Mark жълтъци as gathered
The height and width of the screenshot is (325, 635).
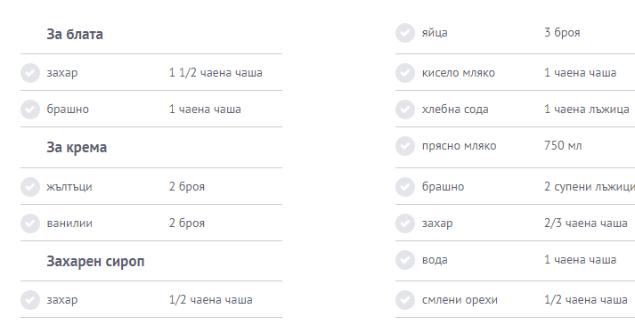tap(30, 187)
